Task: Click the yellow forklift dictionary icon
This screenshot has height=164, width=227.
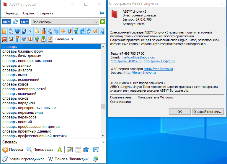Action: coord(11,39)
